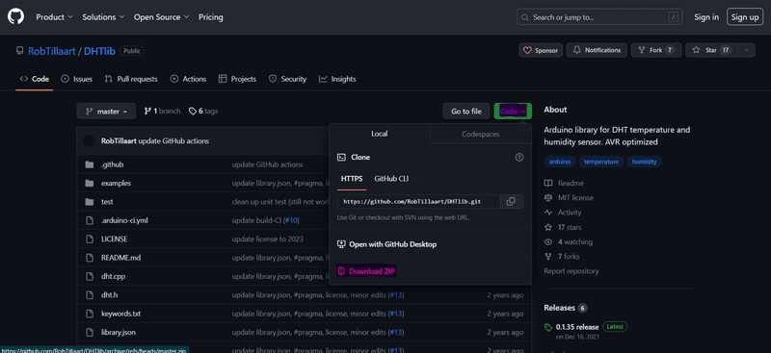This screenshot has height=353, width=771.
Task: Click the heart Sponsor button
Action: pyautogui.click(x=541, y=50)
